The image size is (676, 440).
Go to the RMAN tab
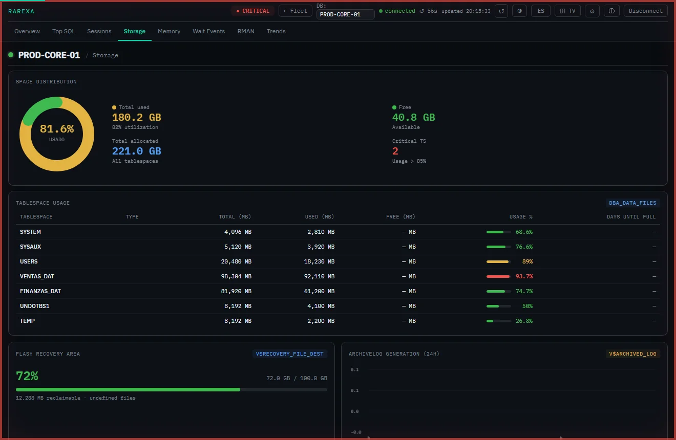(246, 31)
